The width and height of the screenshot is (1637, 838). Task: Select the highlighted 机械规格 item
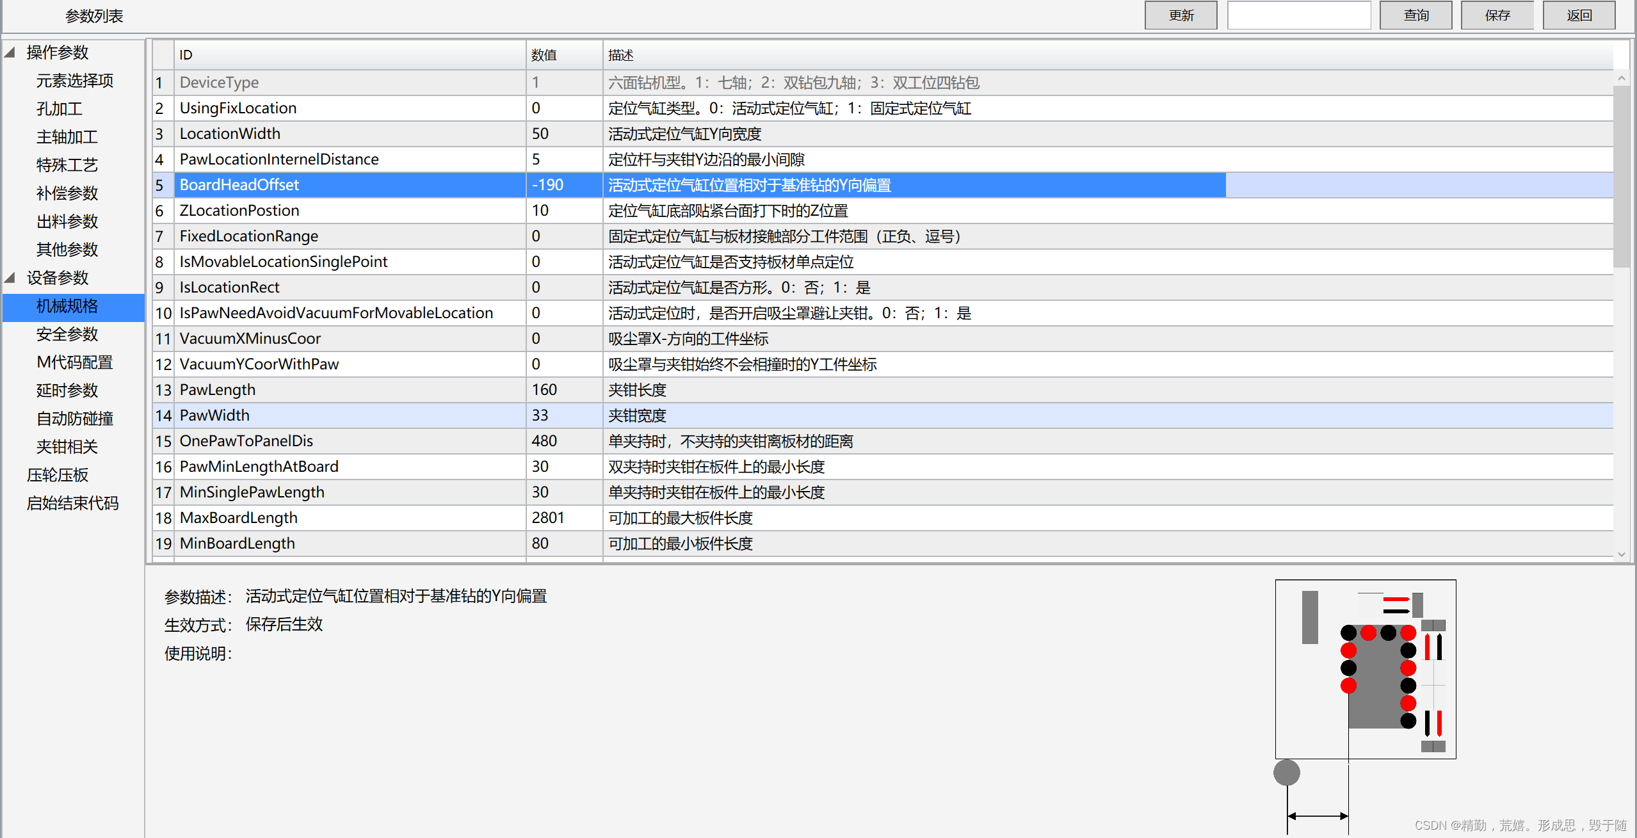(x=74, y=307)
